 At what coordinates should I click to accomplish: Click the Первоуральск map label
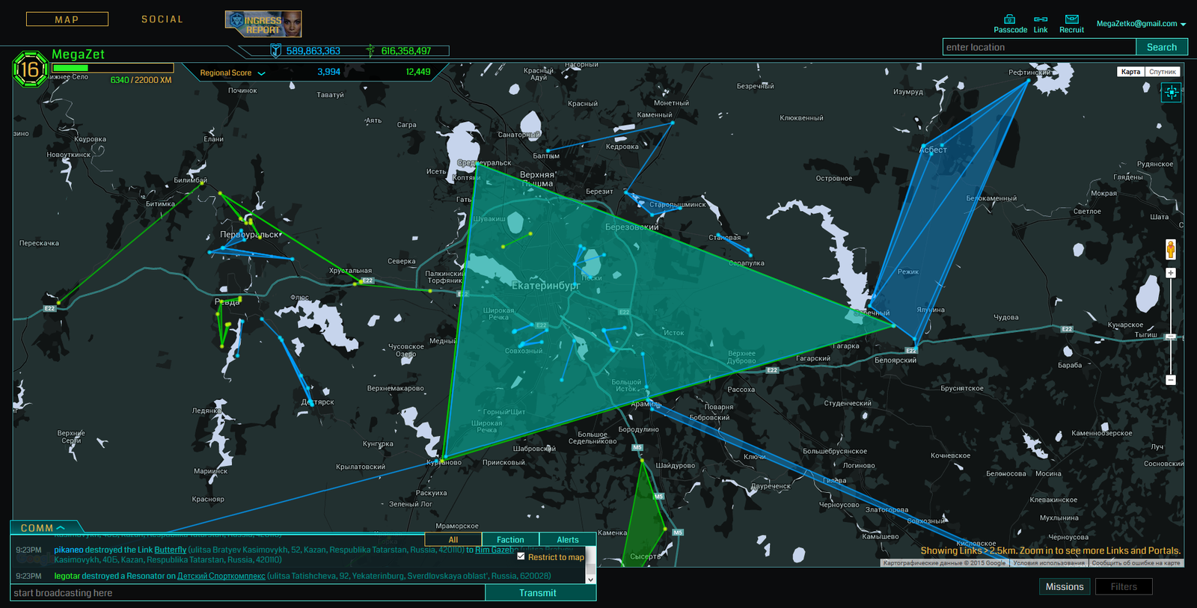pyautogui.click(x=249, y=235)
